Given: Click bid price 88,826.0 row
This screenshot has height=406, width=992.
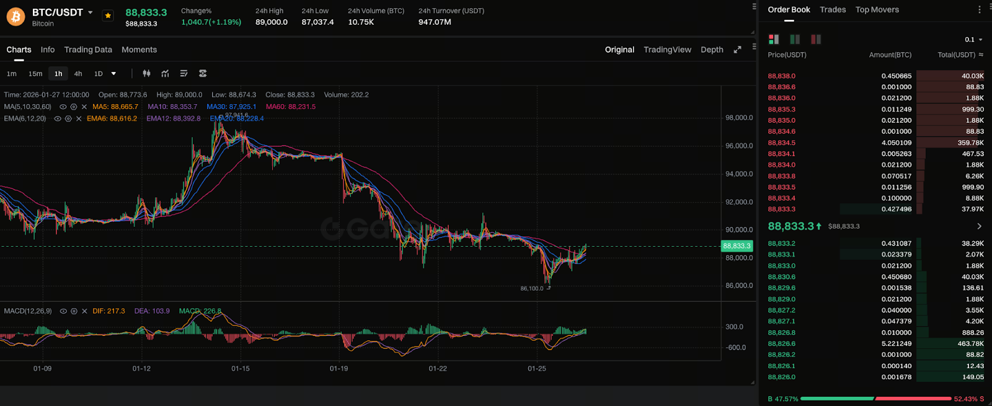Looking at the screenshot, I should 875,377.
